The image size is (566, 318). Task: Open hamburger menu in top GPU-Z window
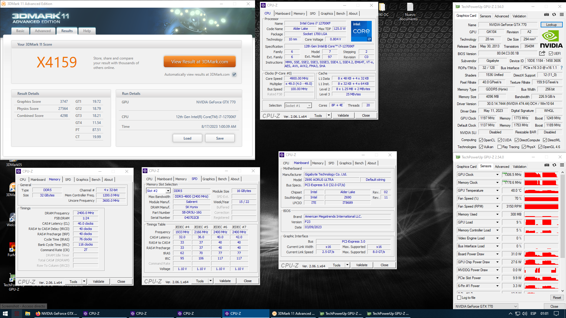point(562,14)
